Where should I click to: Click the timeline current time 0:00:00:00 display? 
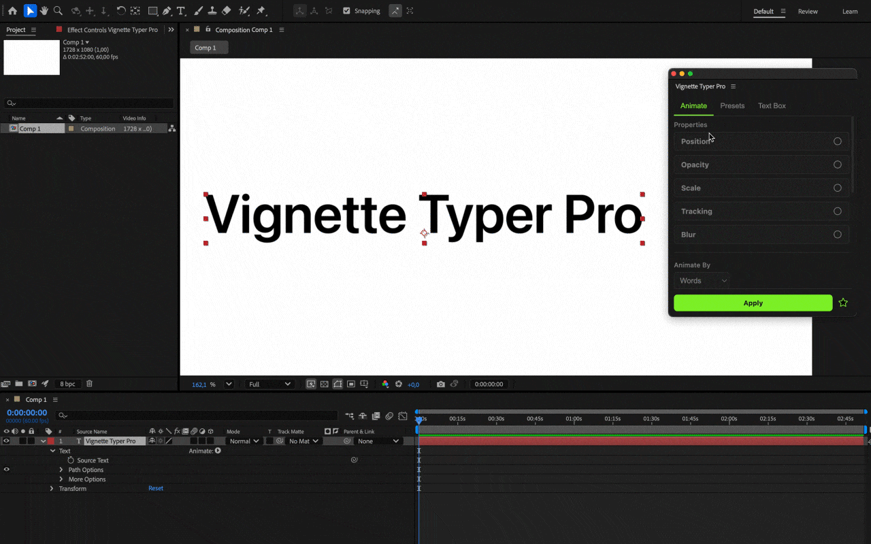pos(27,413)
